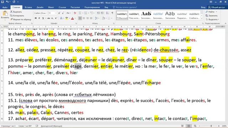Open the Вставка tab
Screen dimensions: 228x128
click(x=28, y=7)
